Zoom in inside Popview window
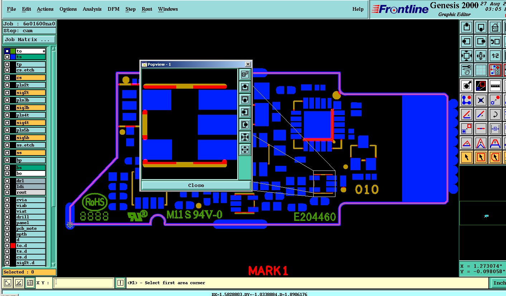Screen dimensions: 506x296 pos(245,137)
